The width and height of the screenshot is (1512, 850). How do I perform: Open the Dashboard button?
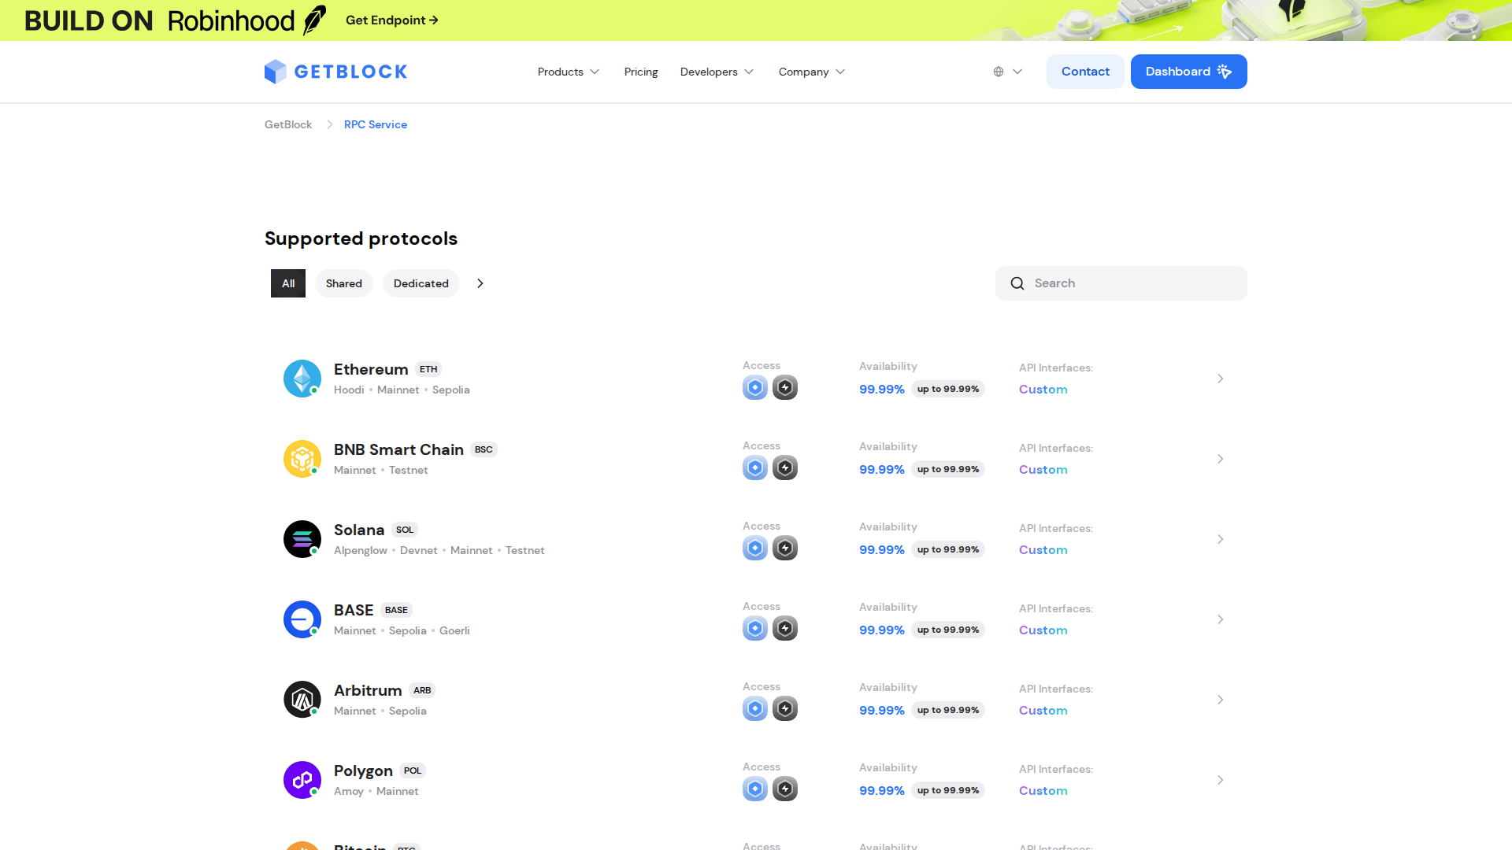[x=1189, y=72]
